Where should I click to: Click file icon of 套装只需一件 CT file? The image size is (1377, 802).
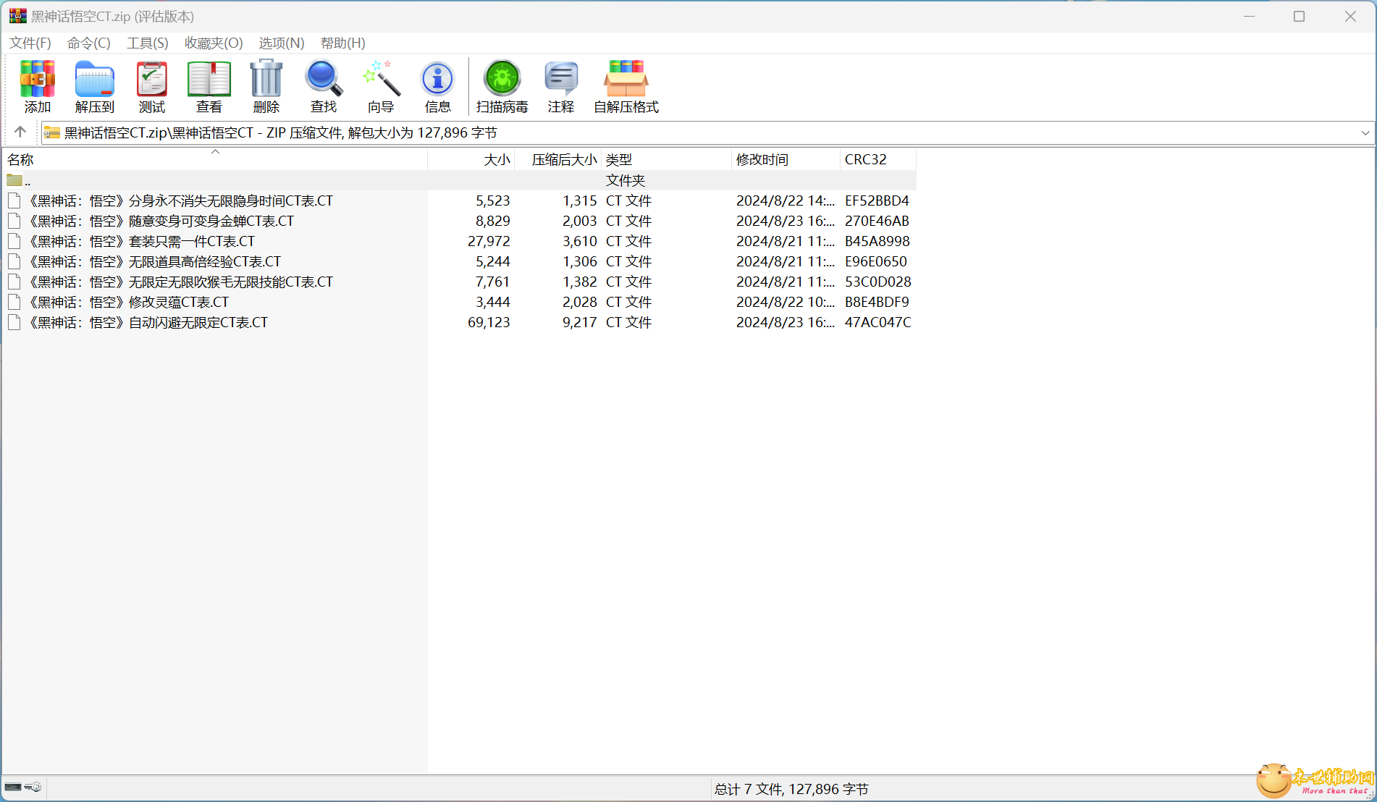pyautogui.click(x=14, y=241)
